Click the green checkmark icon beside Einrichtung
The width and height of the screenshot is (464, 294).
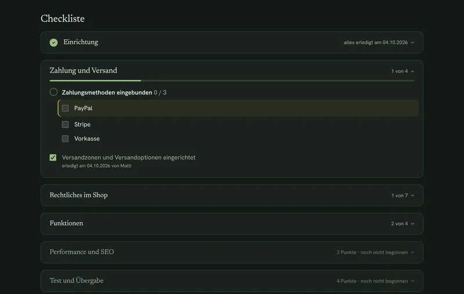coord(53,42)
